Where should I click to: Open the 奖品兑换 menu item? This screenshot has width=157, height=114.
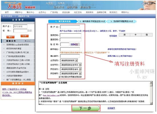pos(66,12)
